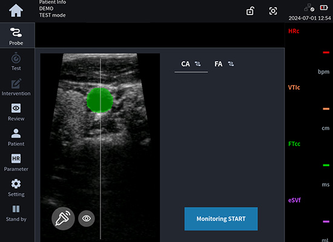This screenshot has height=242, width=333.
Task: Open the Review section
Action: [x=16, y=112]
